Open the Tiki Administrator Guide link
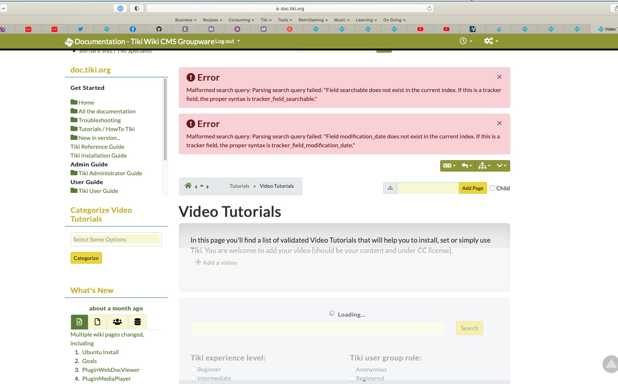This screenshot has height=384, width=618. (110, 173)
